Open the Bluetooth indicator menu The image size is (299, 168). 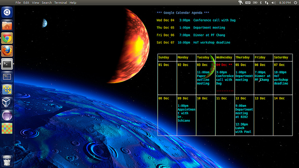point(261,3)
